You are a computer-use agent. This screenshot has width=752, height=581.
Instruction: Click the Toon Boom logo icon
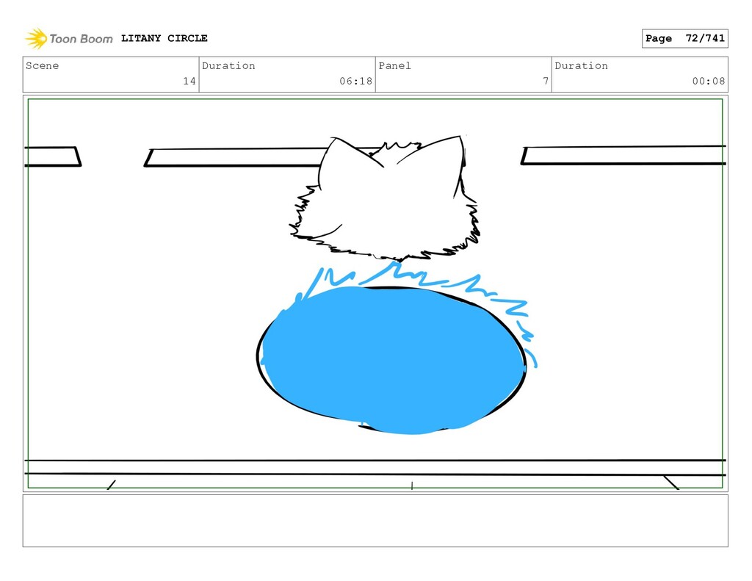(x=36, y=38)
